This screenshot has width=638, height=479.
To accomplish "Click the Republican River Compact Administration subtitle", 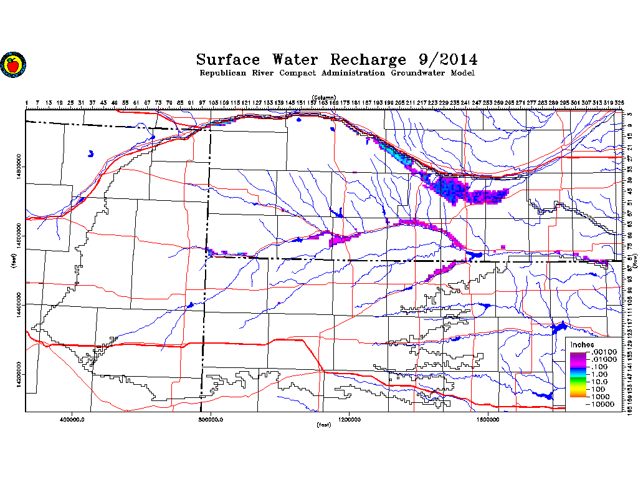I will pos(337,74).
